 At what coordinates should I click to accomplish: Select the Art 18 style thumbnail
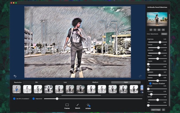click(59, 89)
